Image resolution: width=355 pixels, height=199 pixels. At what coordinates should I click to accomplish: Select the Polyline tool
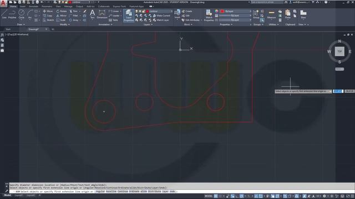(x=12, y=14)
